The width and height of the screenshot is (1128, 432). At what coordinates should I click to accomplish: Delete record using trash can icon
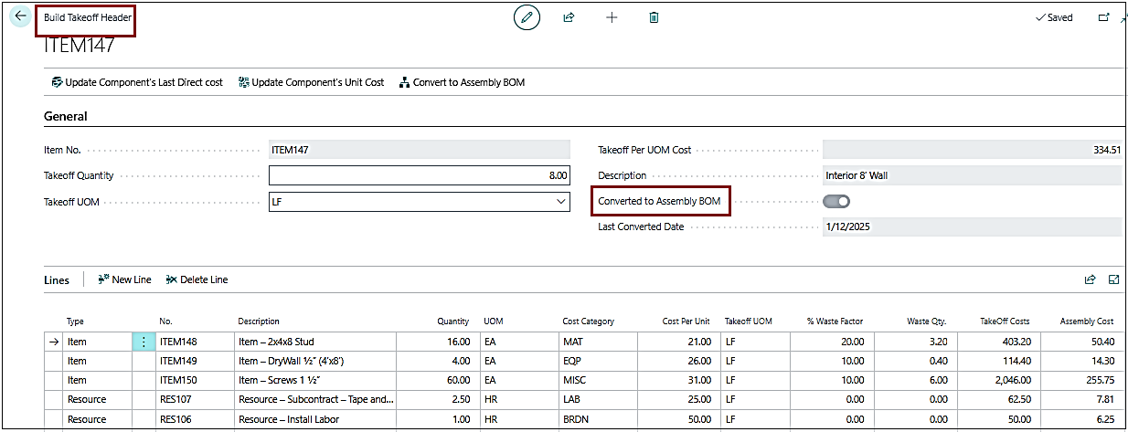point(654,17)
